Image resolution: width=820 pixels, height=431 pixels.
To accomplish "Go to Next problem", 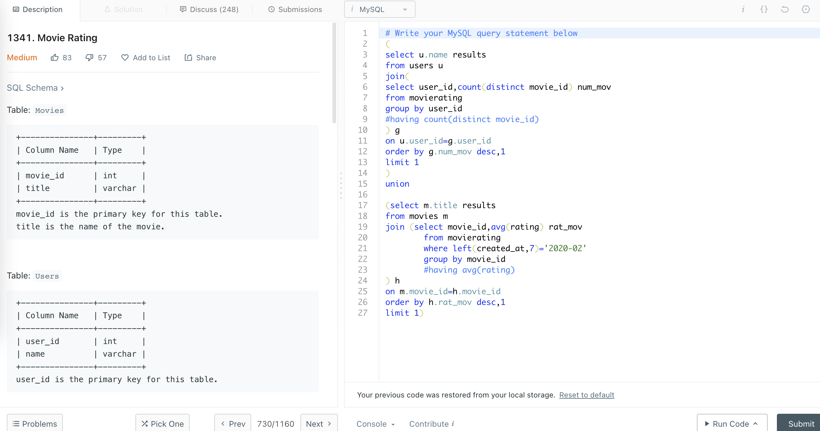I will coord(319,424).
